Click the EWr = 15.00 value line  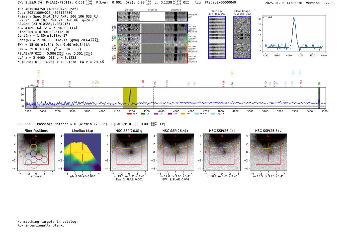coord(54,45)
